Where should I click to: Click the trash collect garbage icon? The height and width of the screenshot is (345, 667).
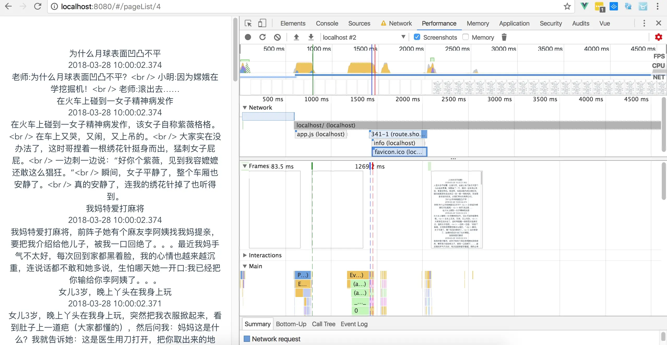tap(504, 37)
